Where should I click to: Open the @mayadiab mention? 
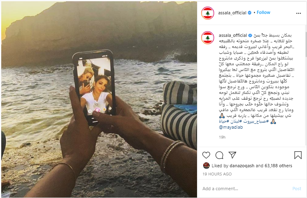point(231,127)
